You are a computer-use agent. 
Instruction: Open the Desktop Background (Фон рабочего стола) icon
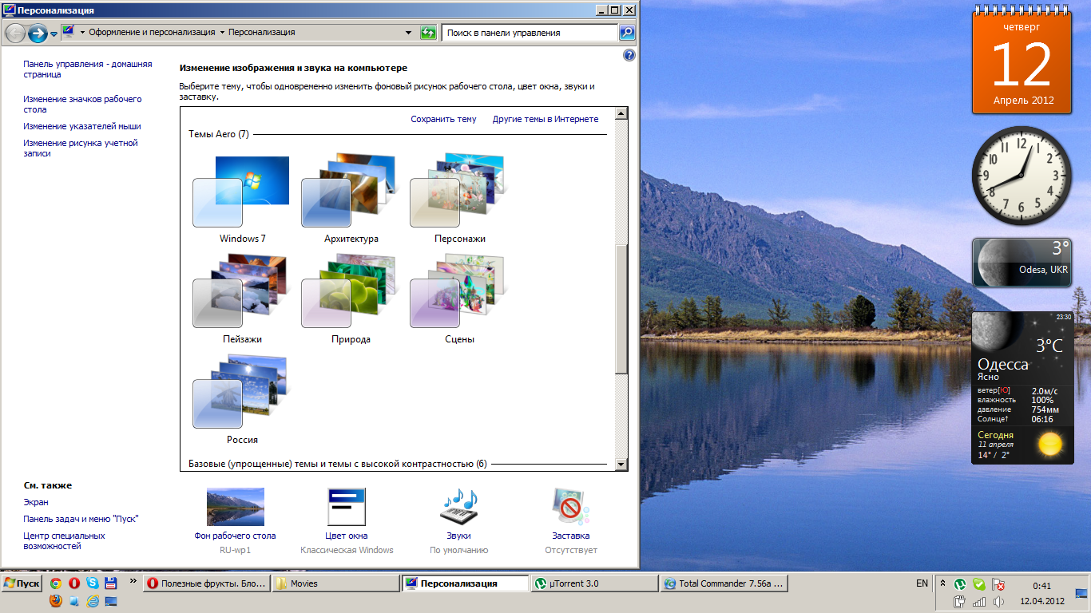coord(235,508)
